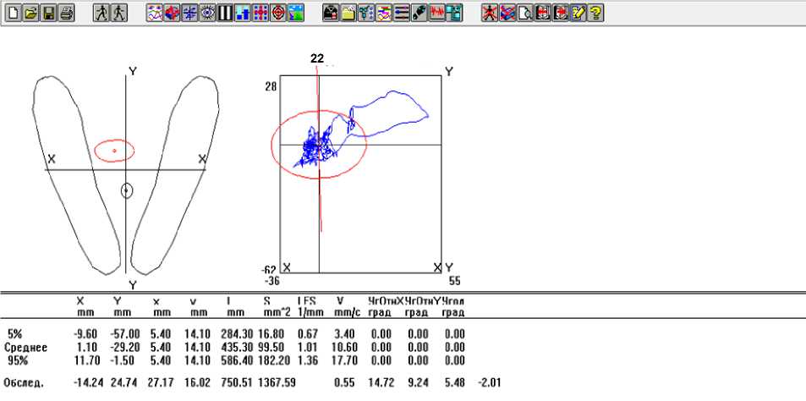Viewport: 806px width, 401px height.
Task: Click the blue icon crossed out in red
Action: click(507, 13)
